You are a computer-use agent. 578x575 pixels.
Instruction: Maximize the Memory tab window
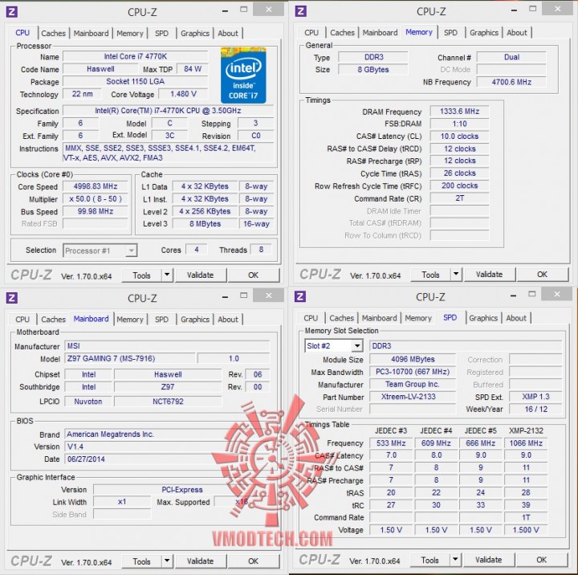coord(533,9)
